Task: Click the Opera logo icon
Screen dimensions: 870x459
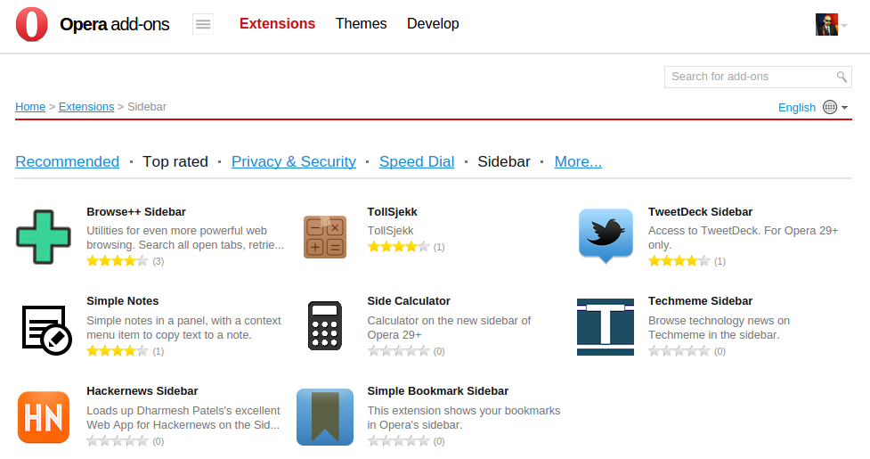Action: (32, 24)
